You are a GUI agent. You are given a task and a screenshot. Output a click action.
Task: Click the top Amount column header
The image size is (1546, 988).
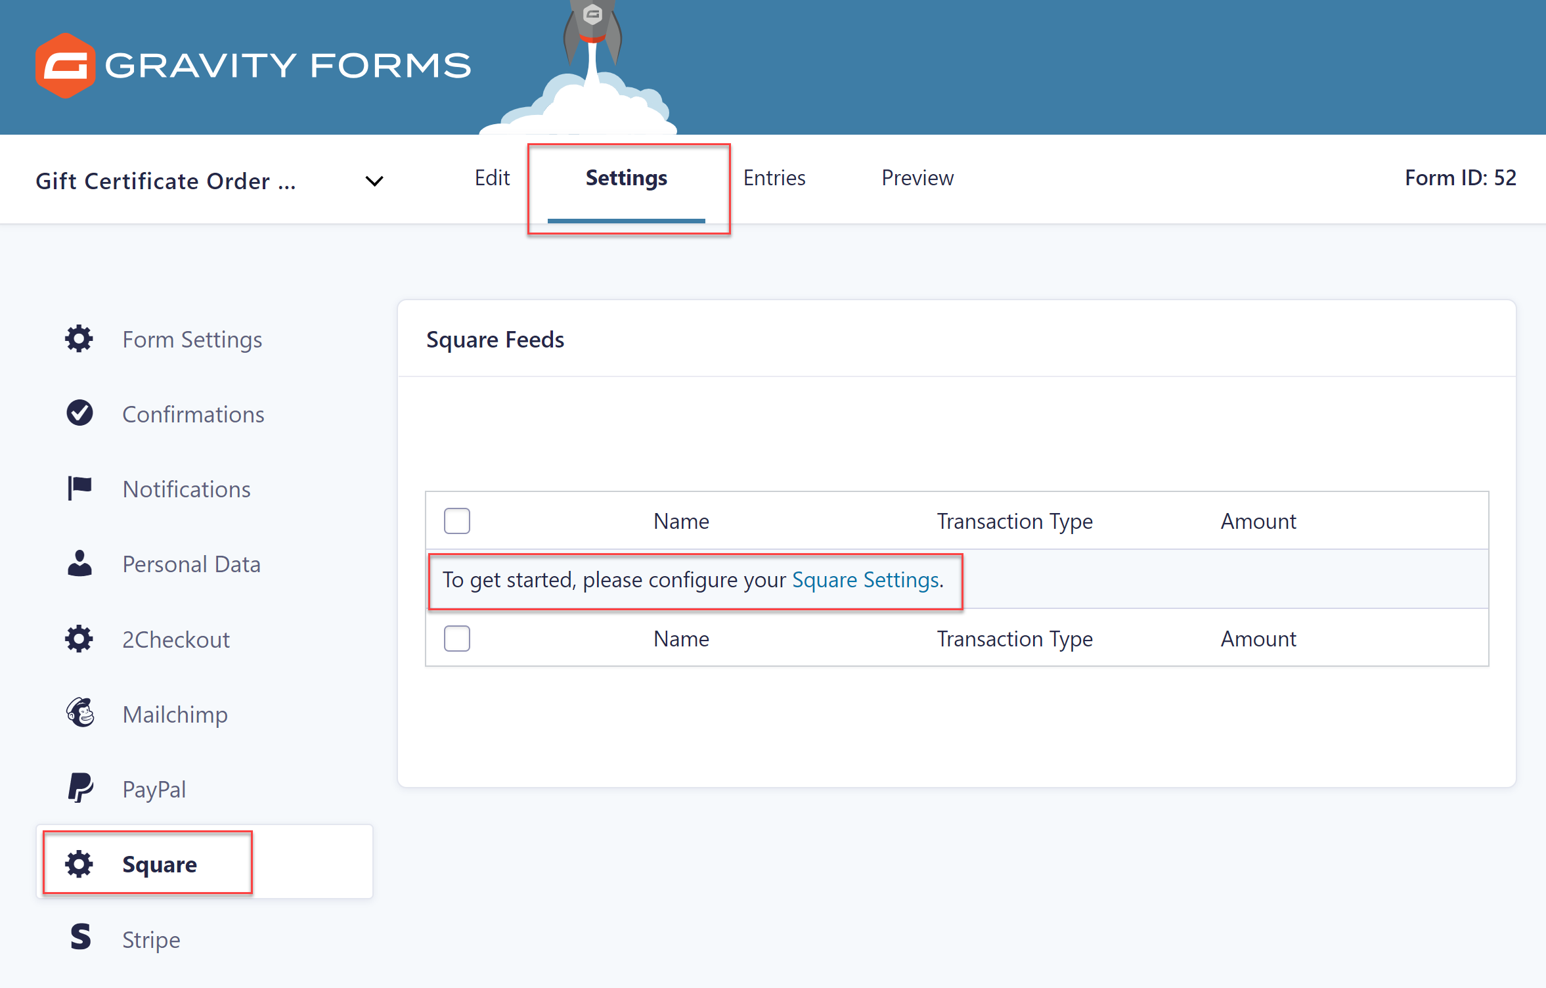click(x=1258, y=521)
